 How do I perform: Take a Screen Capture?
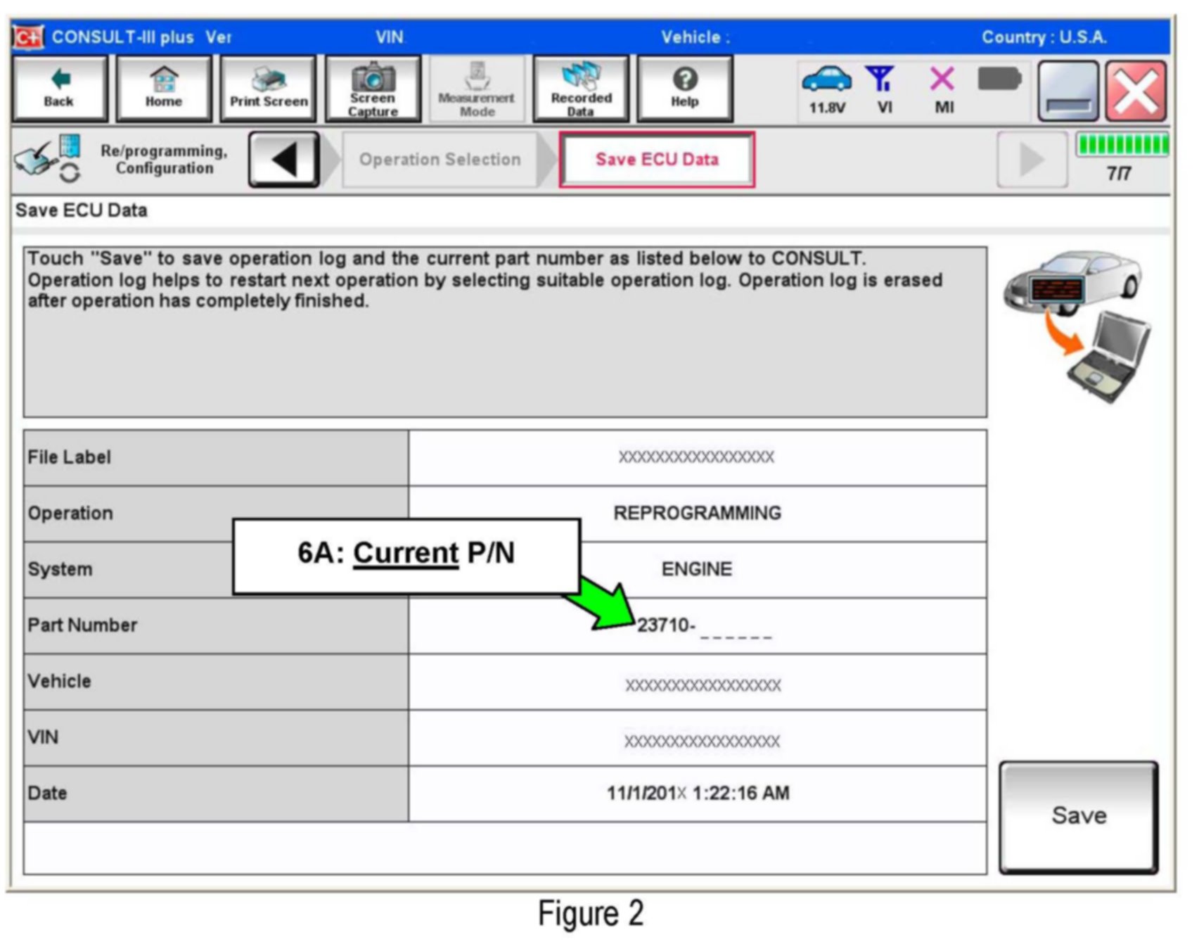coord(373,89)
